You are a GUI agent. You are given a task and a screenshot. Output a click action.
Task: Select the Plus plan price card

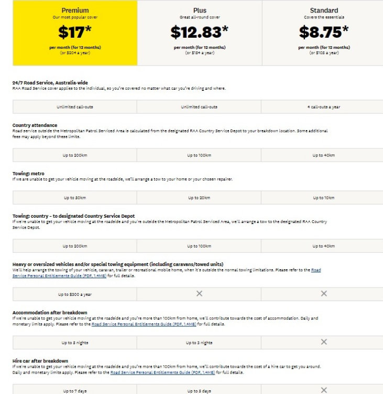pos(200,33)
